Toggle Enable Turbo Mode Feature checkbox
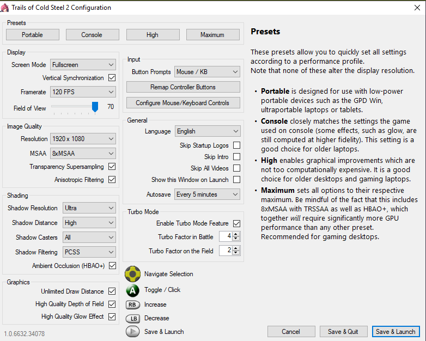Image resolution: width=426 pixels, height=341 pixels. [236, 223]
